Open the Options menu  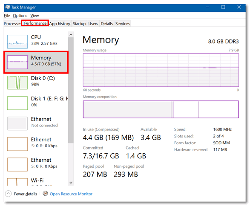(x=20, y=16)
